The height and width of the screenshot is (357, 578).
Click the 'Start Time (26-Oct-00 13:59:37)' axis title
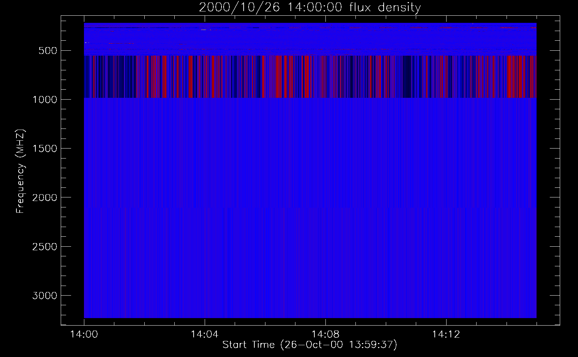tap(310, 345)
